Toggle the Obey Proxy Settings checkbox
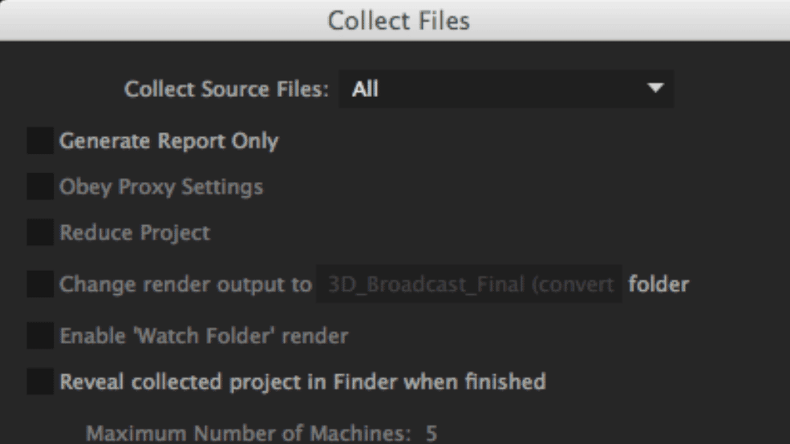The height and width of the screenshot is (444, 790). (x=40, y=188)
